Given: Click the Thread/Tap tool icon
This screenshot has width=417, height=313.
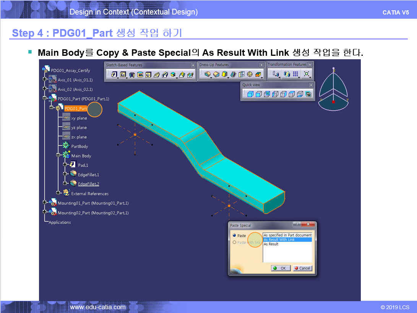Looking at the screenshot, I should click(250, 75).
